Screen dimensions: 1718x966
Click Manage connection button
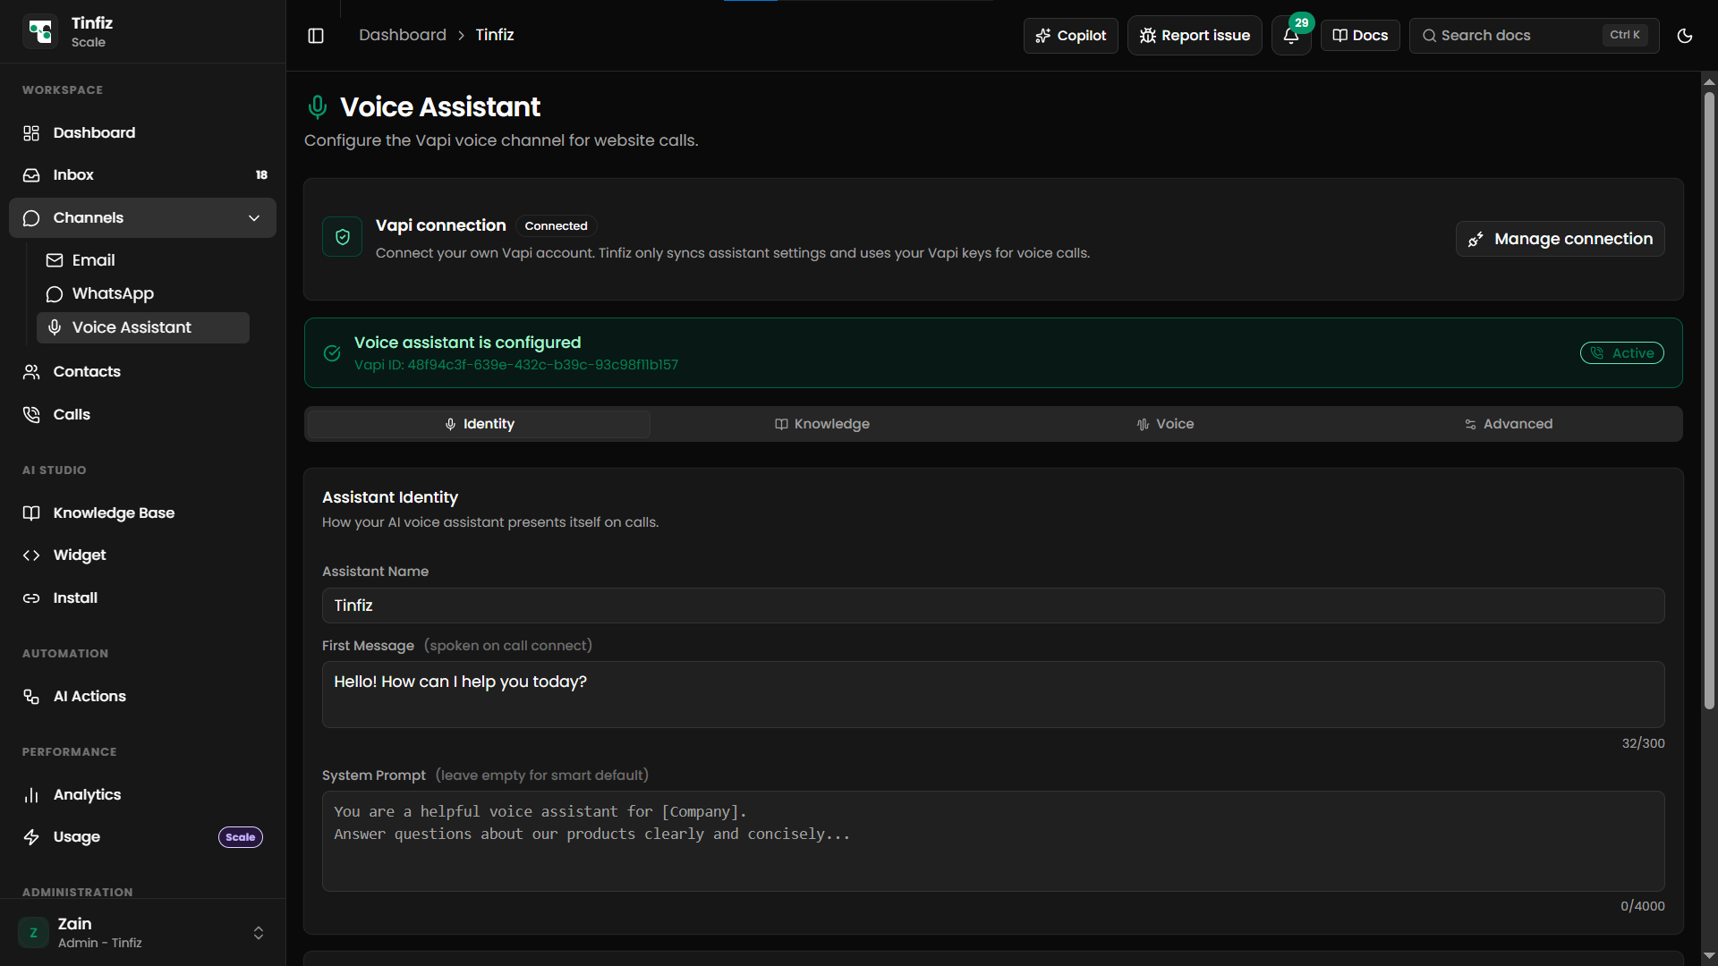tap(1561, 239)
